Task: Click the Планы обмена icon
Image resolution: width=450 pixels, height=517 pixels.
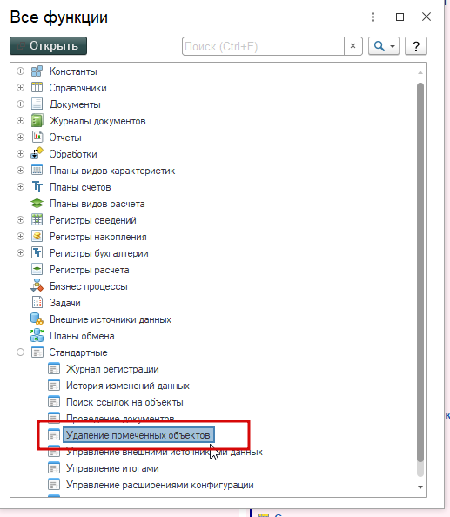Action: [x=37, y=336]
